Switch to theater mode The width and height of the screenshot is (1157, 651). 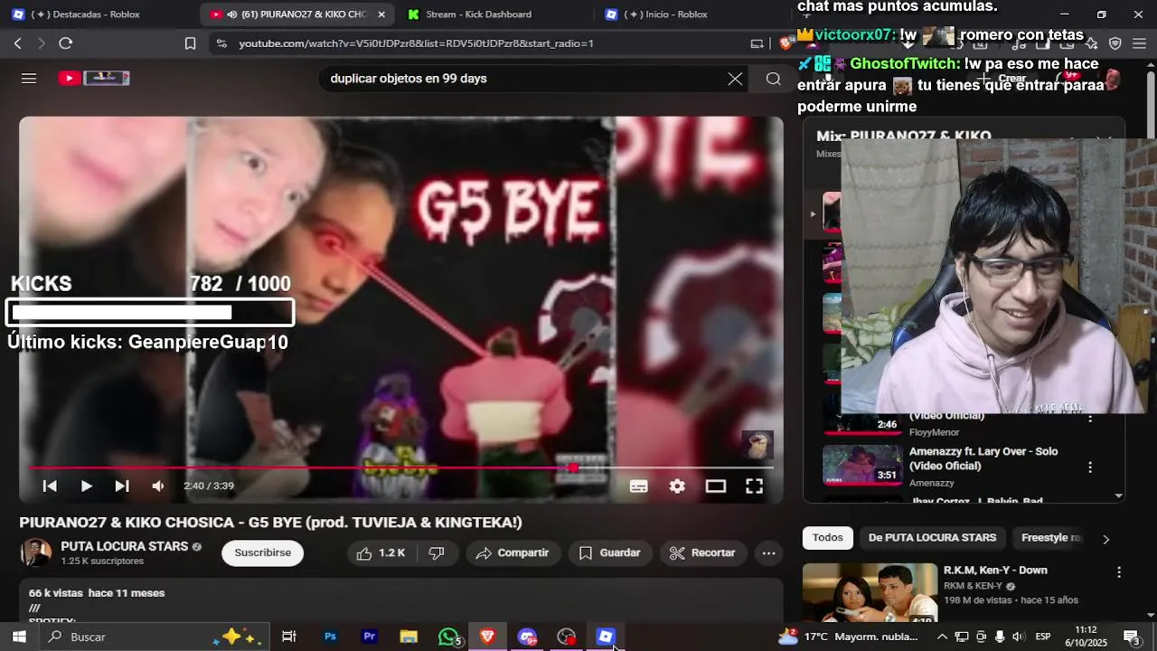[x=716, y=486]
